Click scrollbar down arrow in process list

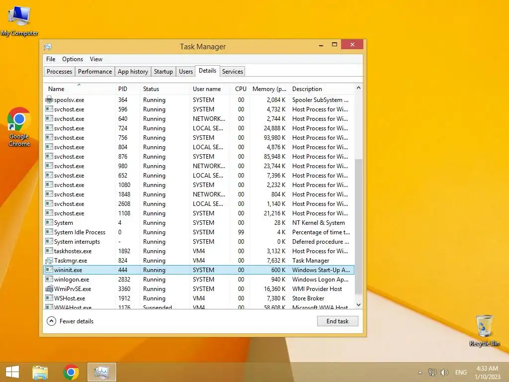tap(359, 305)
